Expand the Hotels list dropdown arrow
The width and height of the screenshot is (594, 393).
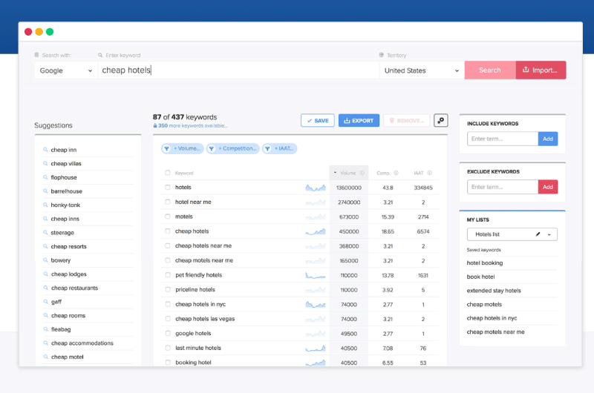point(549,234)
